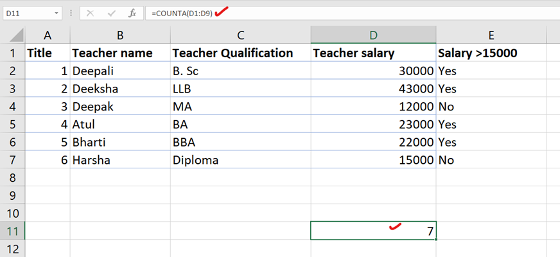Select the Salary >15000 header cell
The height and width of the screenshot is (257, 560).
click(491, 53)
